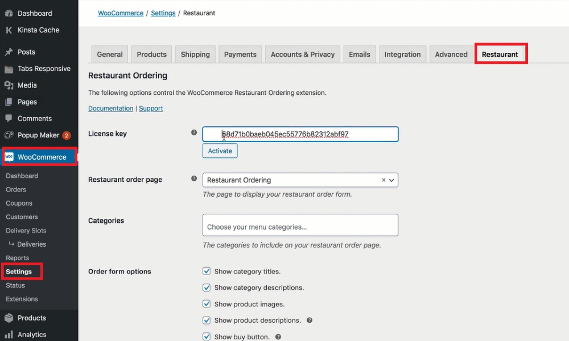Click the Settings breadcrumb link
Screen dimensions: 569x341
tap(163, 13)
